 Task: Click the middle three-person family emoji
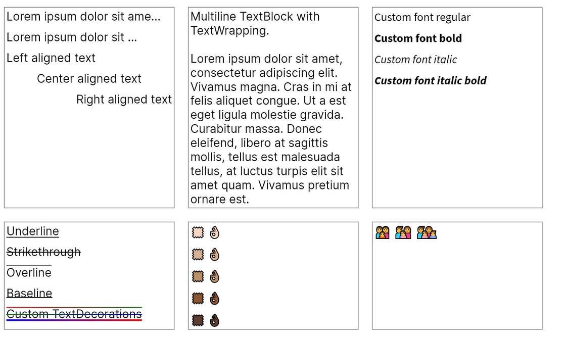coord(403,232)
